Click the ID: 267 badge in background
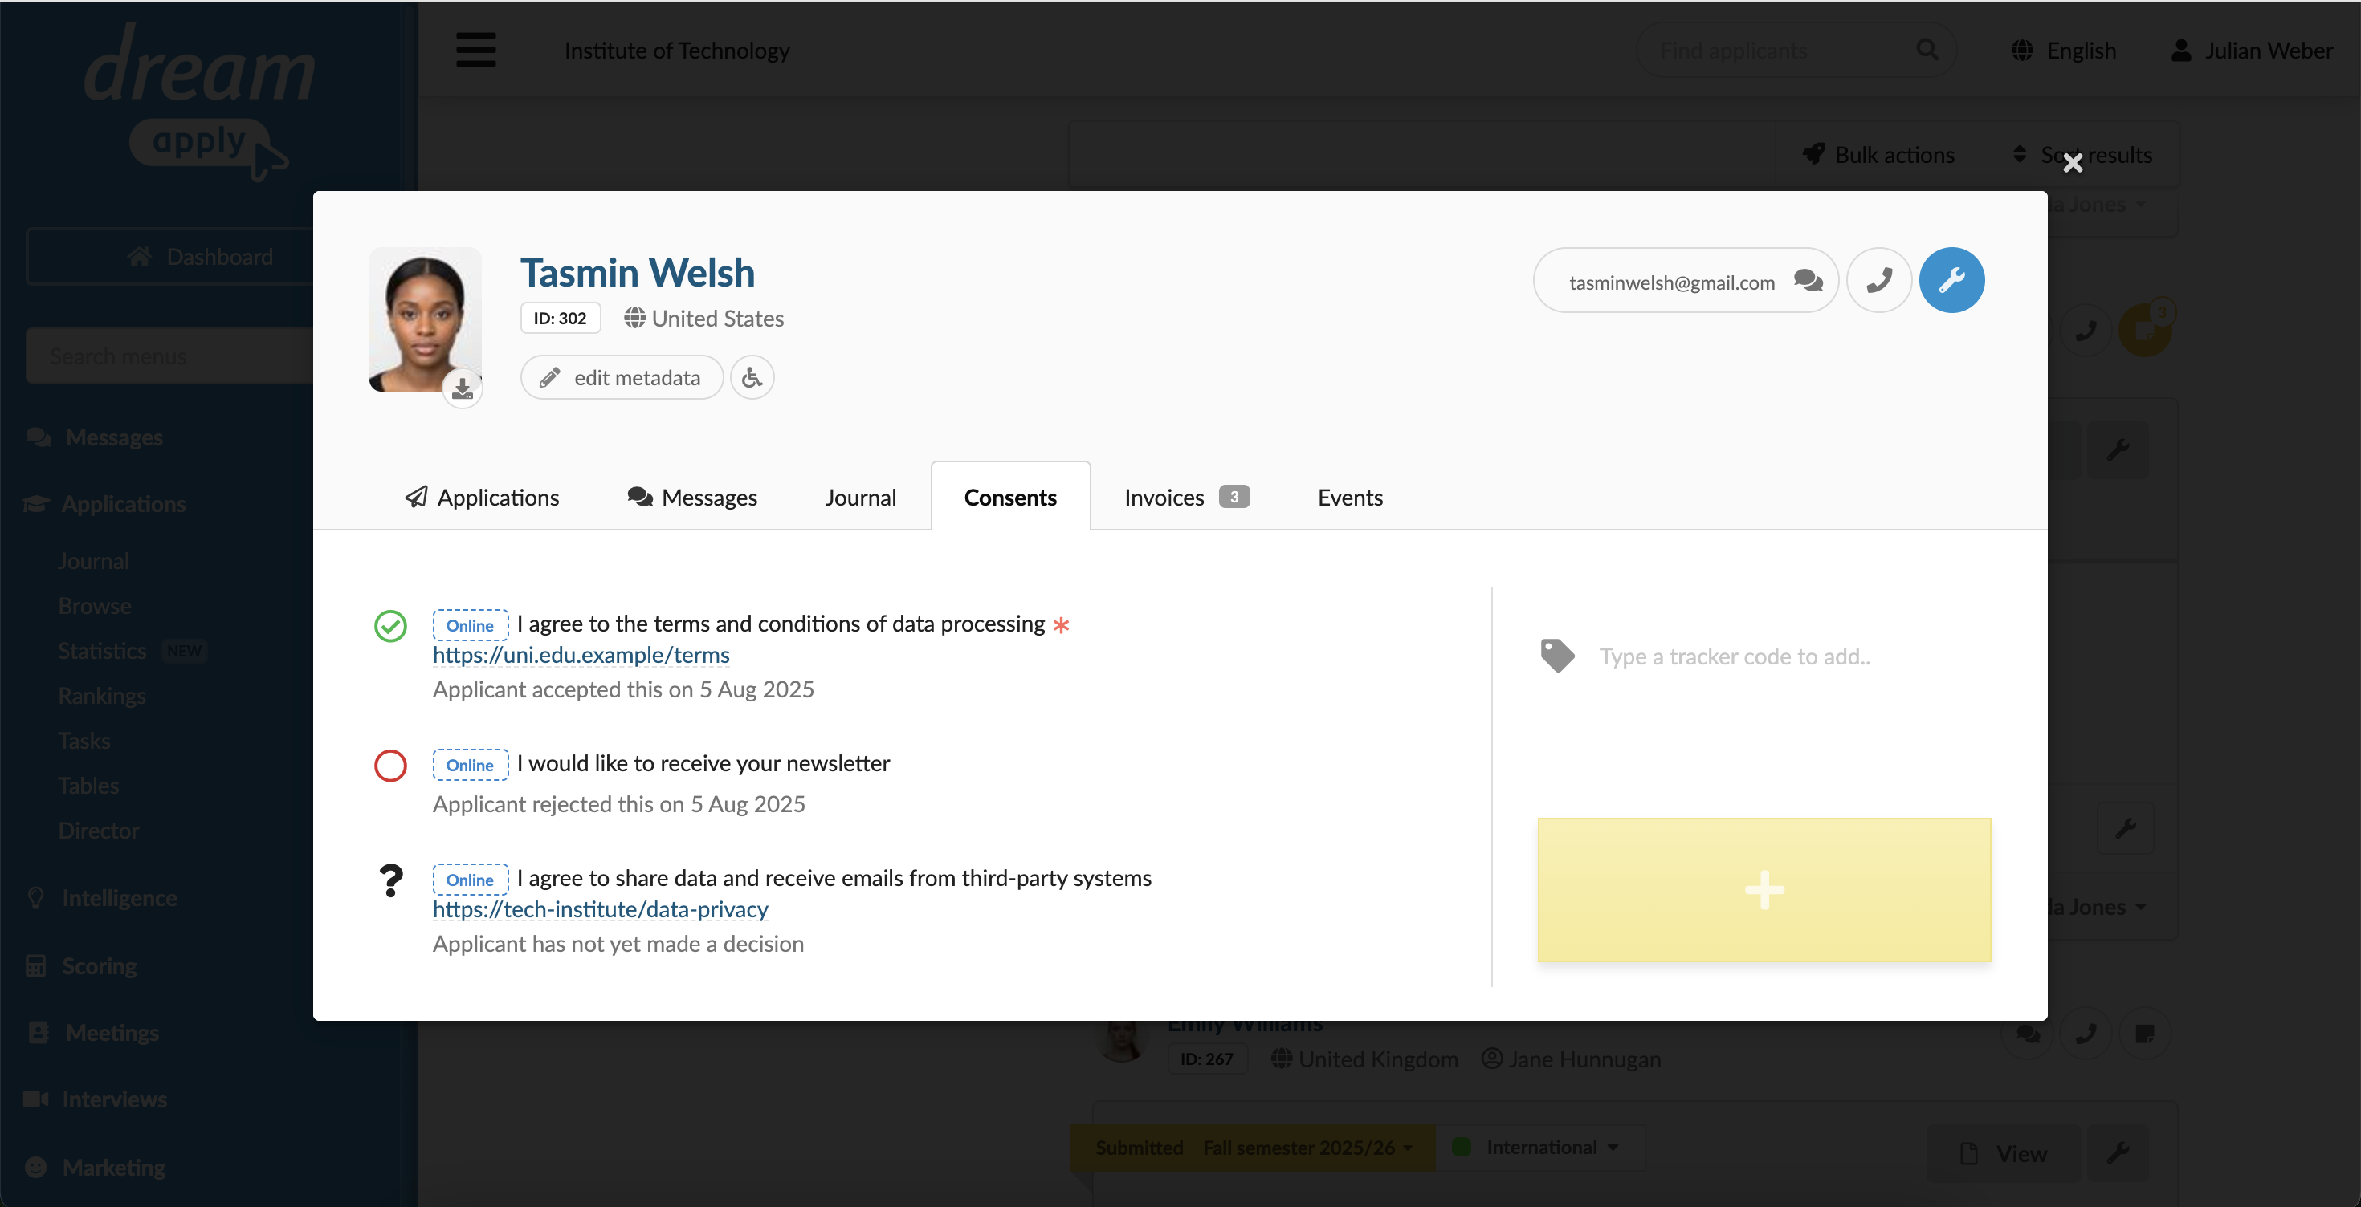The height and width of the screenshot is (1207, 2361). [x=1207, y=1059]
